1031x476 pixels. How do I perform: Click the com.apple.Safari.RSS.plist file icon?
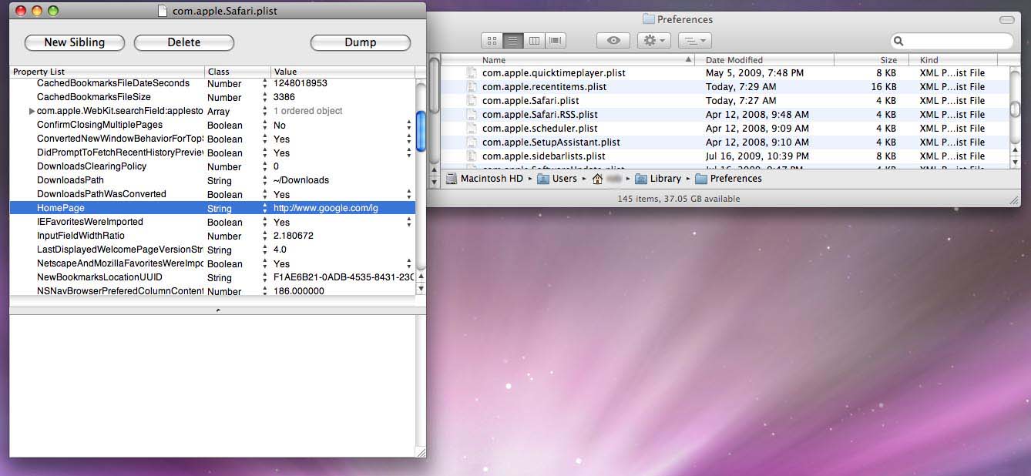(x=472, y=115)
